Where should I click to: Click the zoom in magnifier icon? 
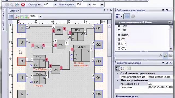click(x=27, y=17)
